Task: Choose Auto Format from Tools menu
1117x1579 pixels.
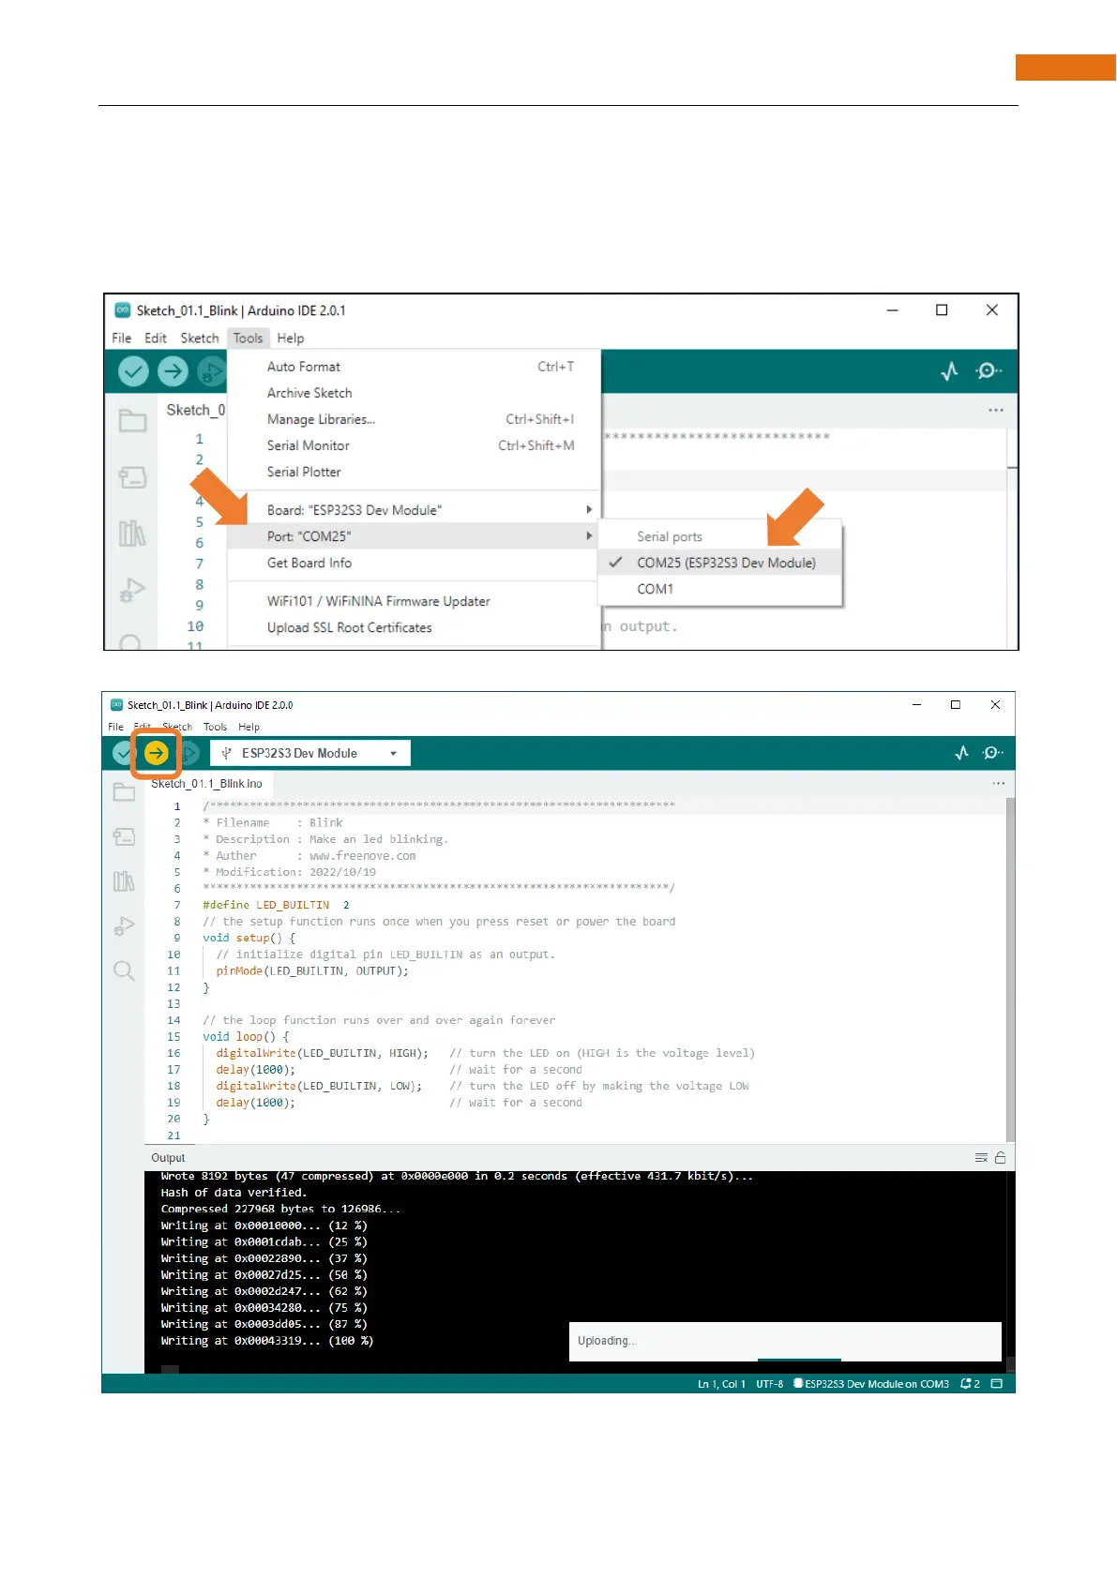Action: coord(415,367)
